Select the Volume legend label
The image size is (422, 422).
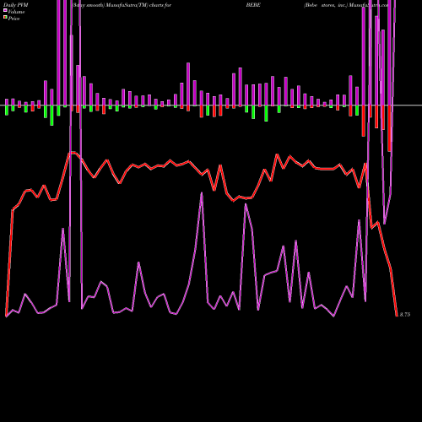pos(16,12)
